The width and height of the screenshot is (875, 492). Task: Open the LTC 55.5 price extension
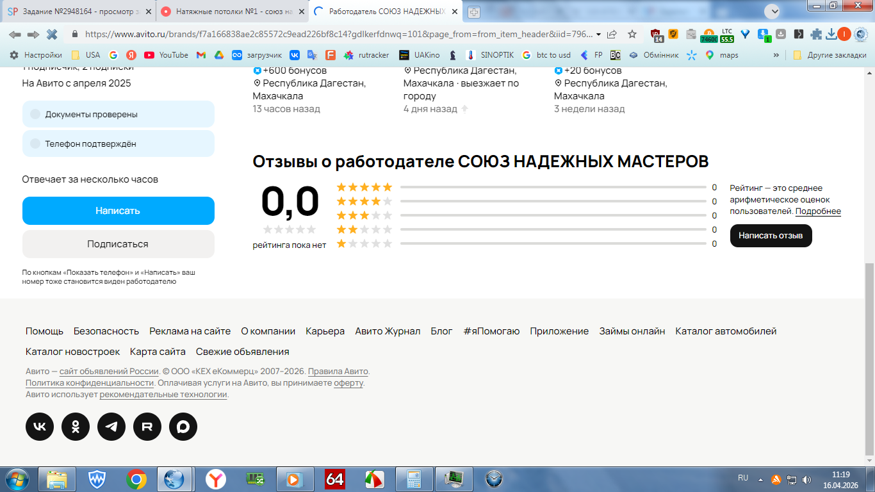point(727,35)
